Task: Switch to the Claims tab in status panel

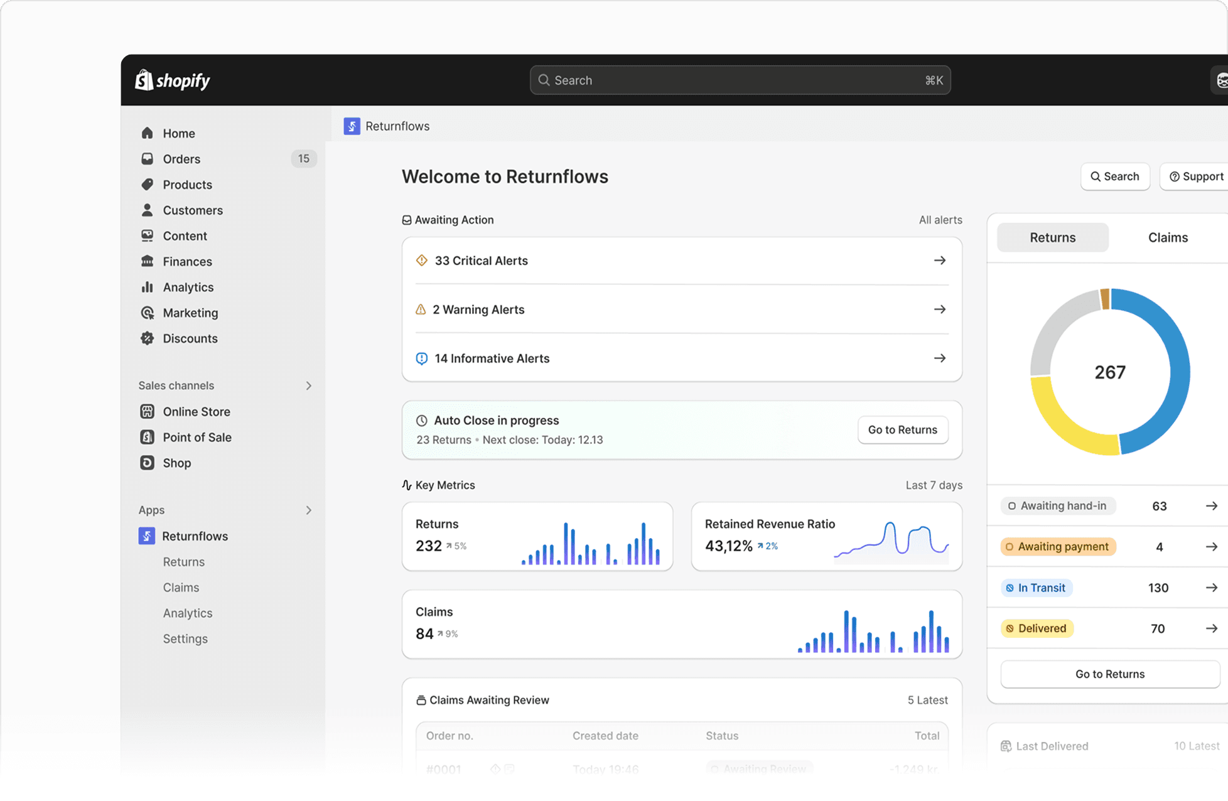Action: click(x=1168, y=237)
